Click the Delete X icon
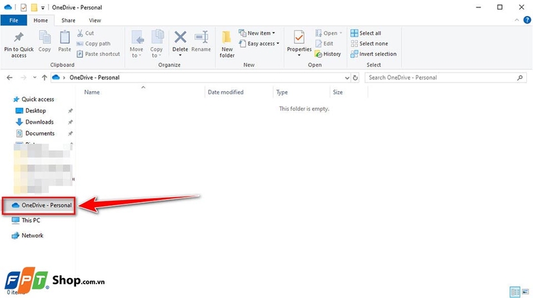The height and width of the screenshot is (298, 533). 180,37
